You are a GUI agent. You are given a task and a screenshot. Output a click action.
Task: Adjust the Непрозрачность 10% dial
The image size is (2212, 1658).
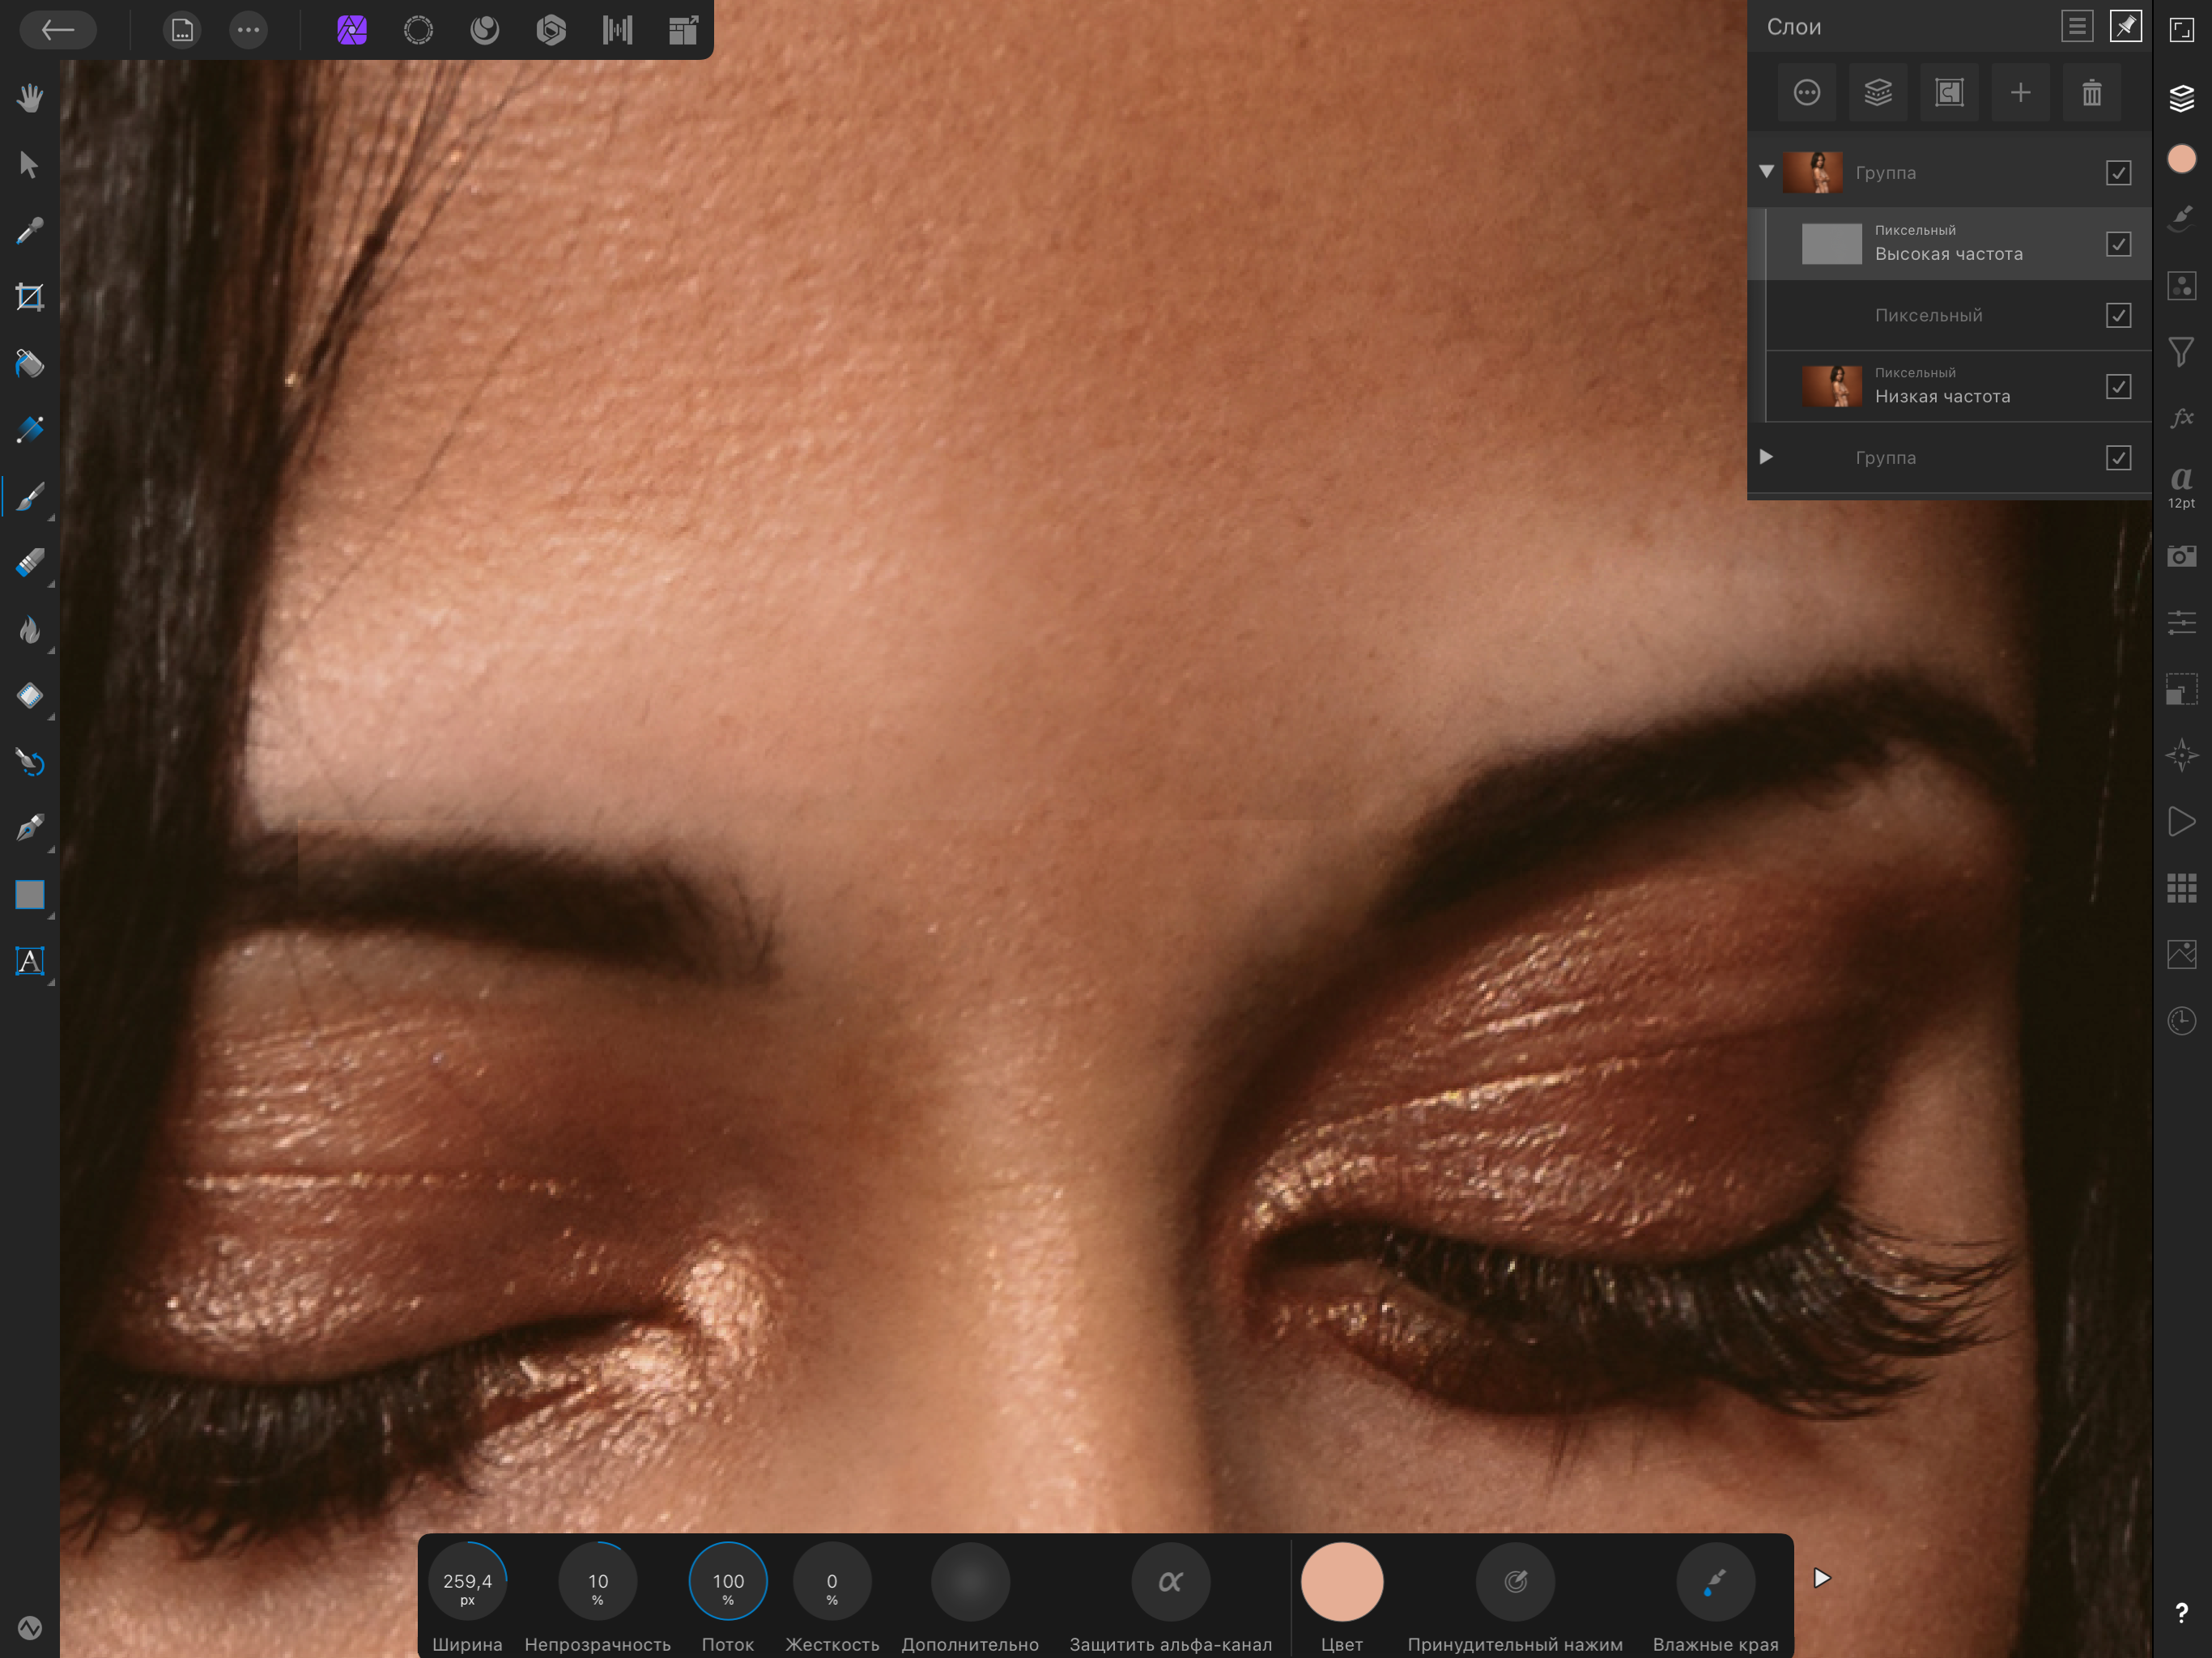(598, 1581)
